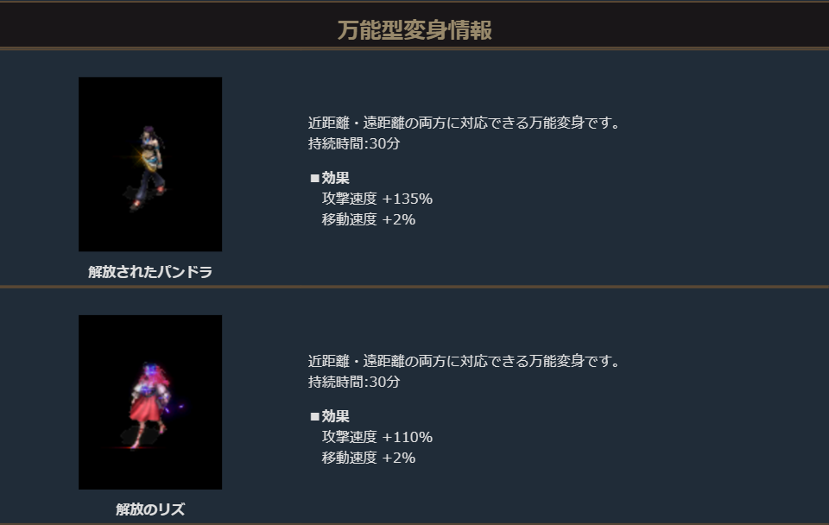Click the square bullet before Pandora's 効果
The width and height of the screenshot is (829, 525).
314,179
